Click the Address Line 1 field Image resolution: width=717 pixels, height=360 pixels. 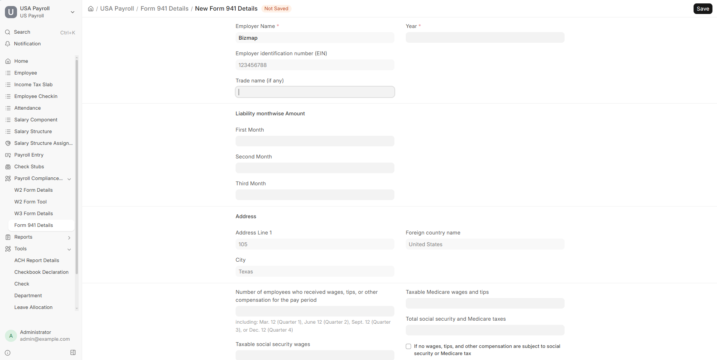315,244
